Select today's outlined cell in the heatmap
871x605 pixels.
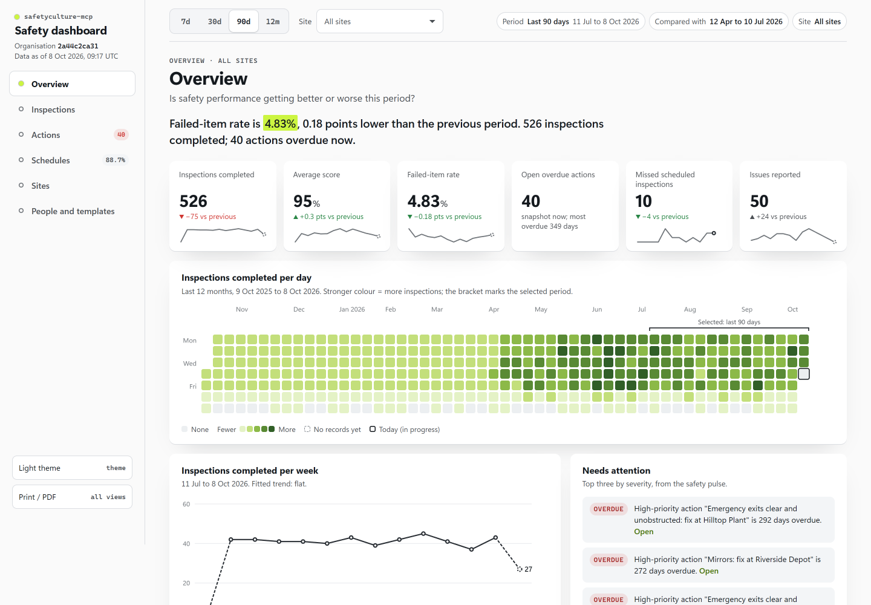point(804,374)
